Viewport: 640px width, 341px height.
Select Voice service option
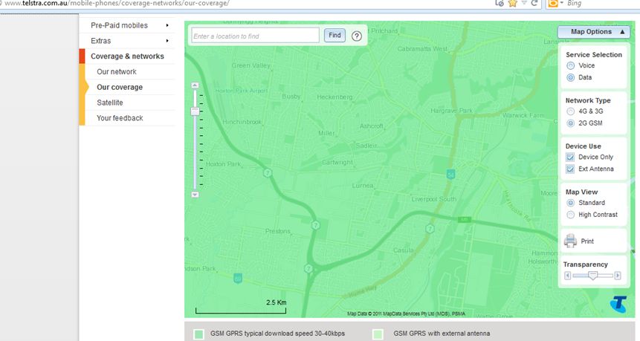pyautogui.click(x=571, y=65)
